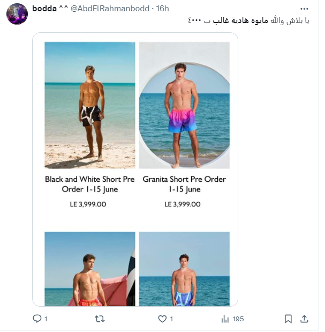Open the Black and White Short photo

[90, 105]
